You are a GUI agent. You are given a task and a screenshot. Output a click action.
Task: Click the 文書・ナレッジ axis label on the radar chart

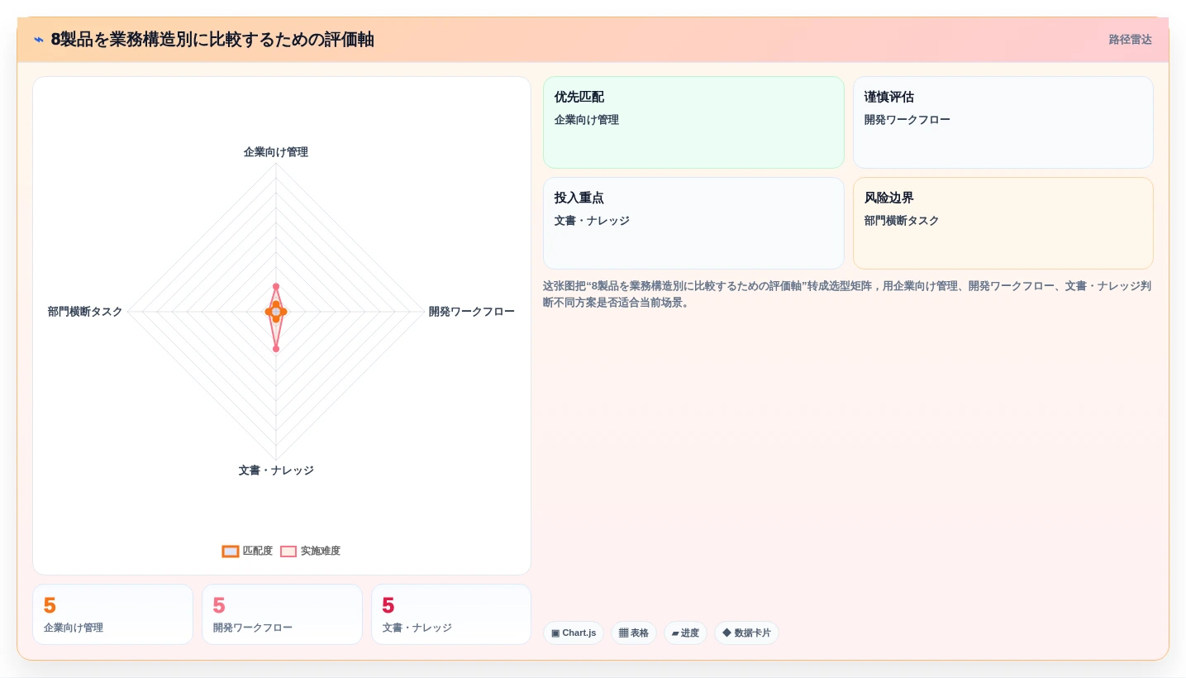276,470
